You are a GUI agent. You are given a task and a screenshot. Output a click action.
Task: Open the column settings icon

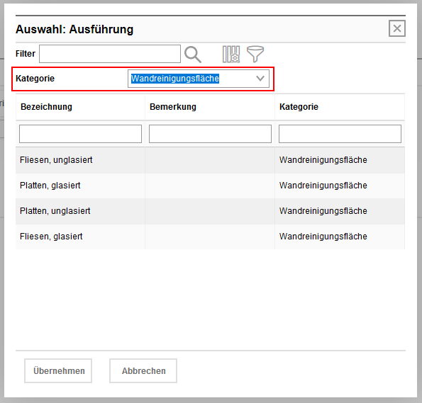231,55
